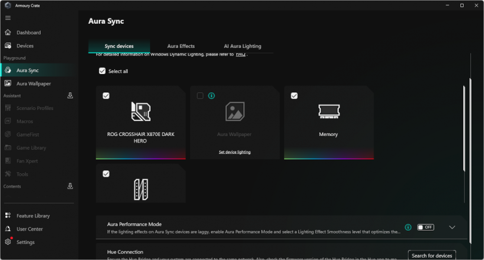Uncheck the LED strip device checkbox
This screenshot has height=260, width=484.
tap(106, 174)
